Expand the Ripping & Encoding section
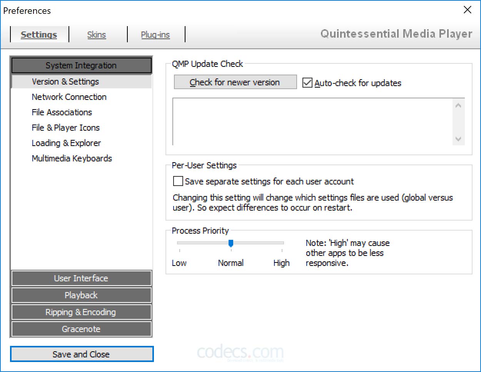The width and height of the screenshot is (481, 372). tap(81, 312)
